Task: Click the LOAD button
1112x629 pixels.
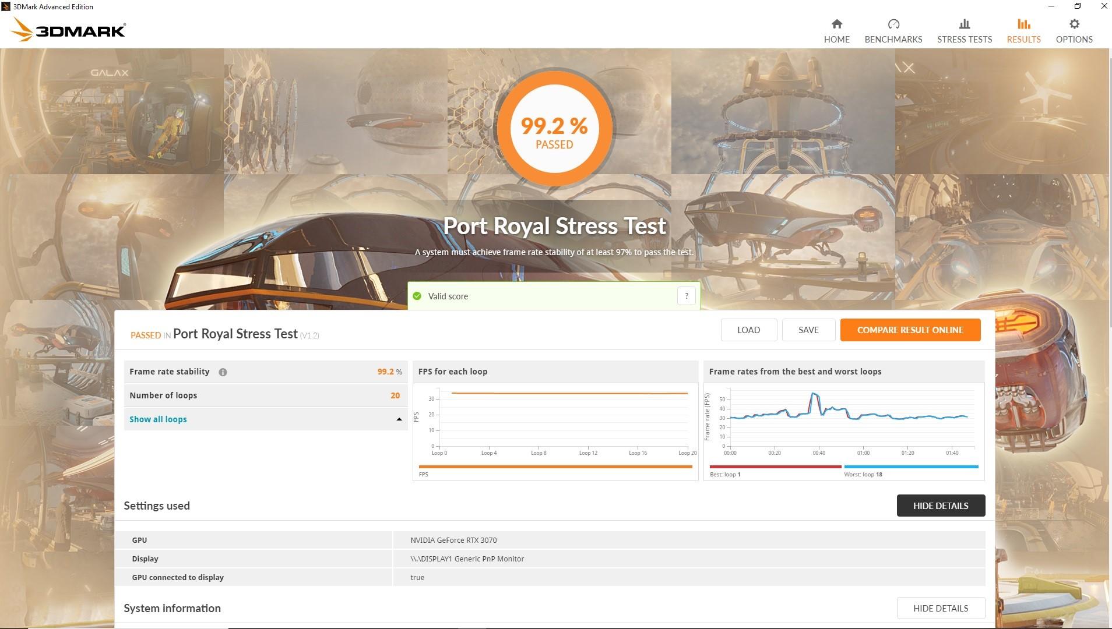Action: pos(748,330)
